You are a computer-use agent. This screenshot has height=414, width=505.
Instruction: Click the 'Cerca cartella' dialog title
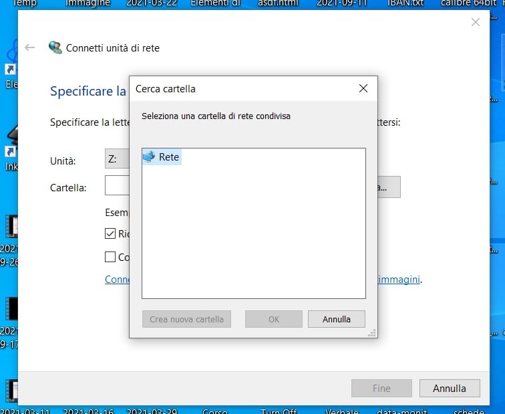tap(166, 89)
